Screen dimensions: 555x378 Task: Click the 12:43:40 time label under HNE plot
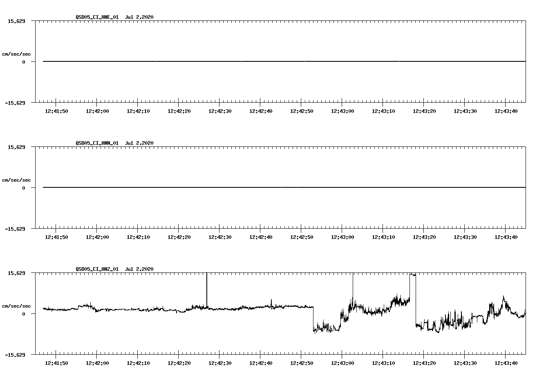[x=506, y=111]
